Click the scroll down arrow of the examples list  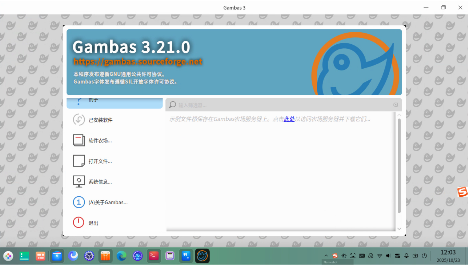pos(399,229)
